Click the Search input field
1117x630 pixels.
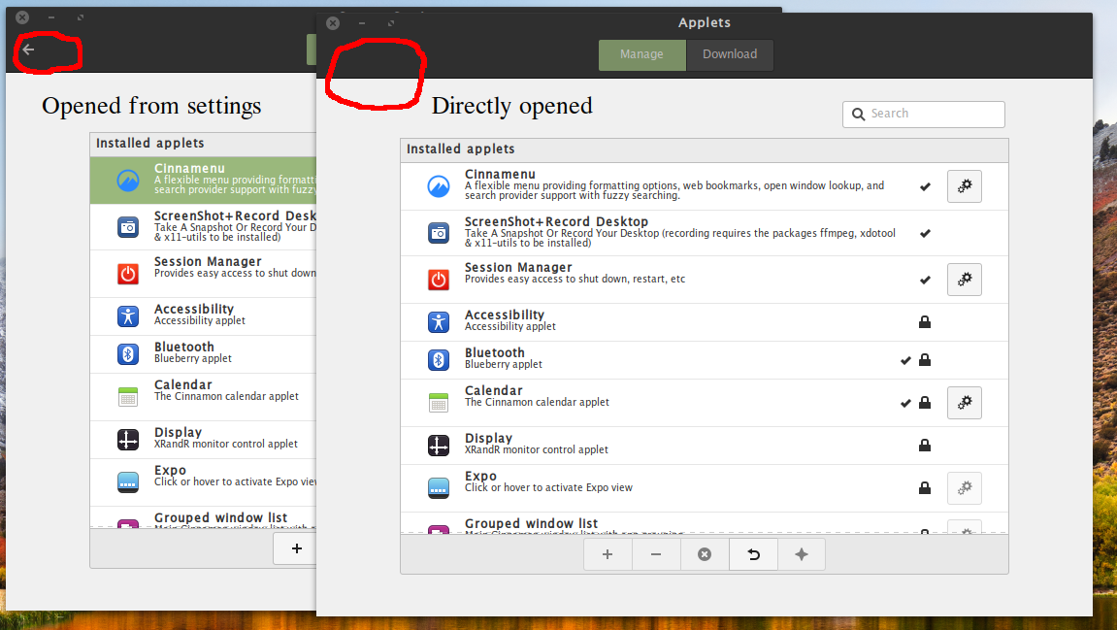pos(923,114)
